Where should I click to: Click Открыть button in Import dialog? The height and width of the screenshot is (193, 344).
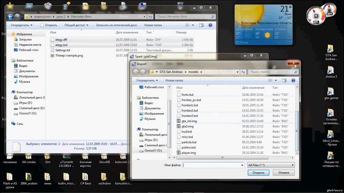(258, 173)
